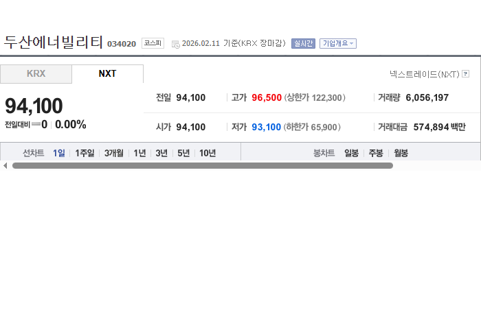The image size is (481, 336).
Task: Show the 10년 line chart
Action: 208,153
